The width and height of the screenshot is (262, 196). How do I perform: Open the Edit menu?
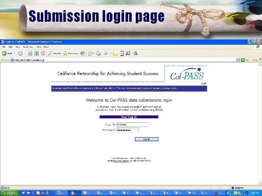point(10,47)
